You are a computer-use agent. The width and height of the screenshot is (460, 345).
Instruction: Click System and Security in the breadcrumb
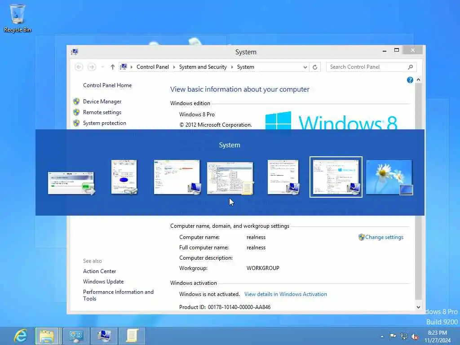pyautogui.click(x=203, y=67)
